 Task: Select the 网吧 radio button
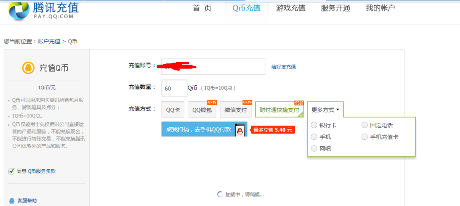314,148
